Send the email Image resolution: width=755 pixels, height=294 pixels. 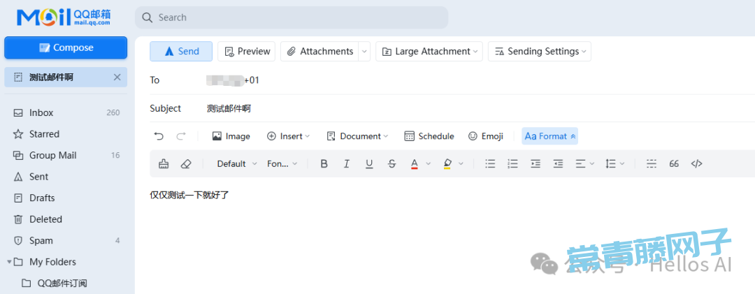[182, 52]
